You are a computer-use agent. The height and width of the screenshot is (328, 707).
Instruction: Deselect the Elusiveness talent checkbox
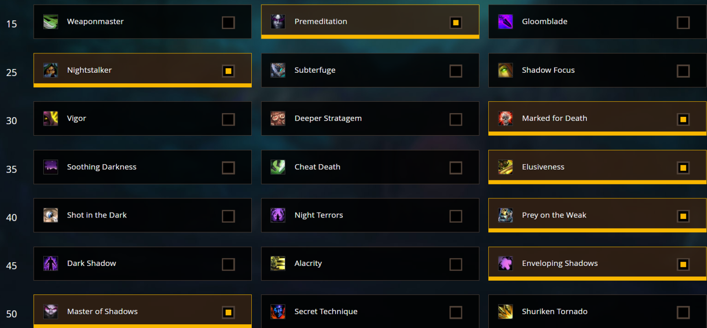(683, 167)
